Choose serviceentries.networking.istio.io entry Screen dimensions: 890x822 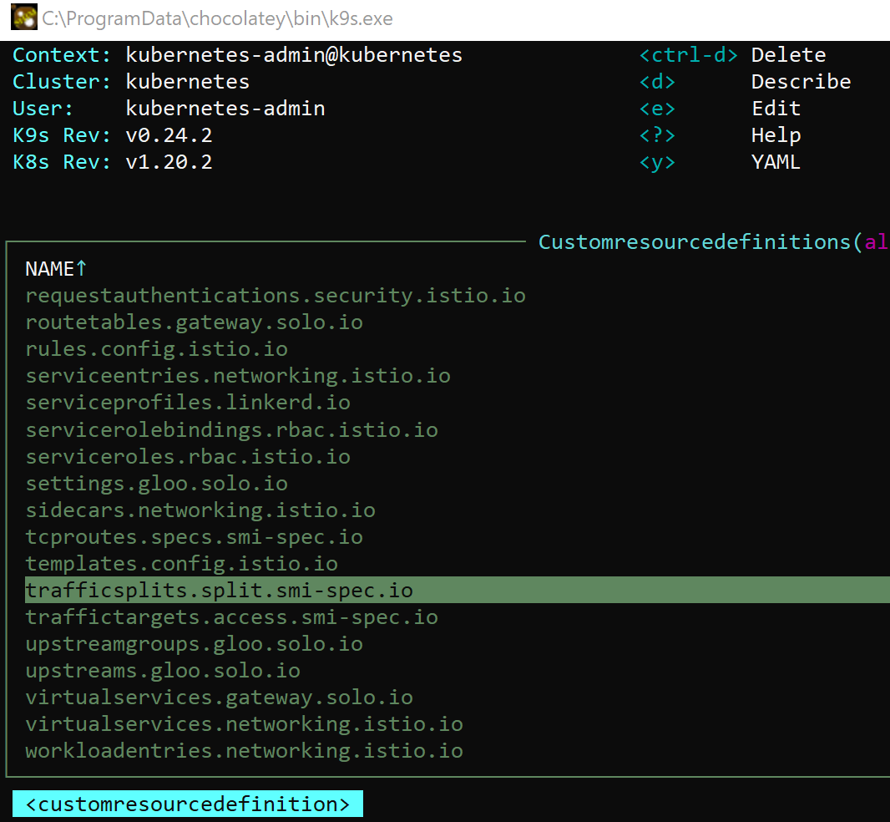click(x=238, y=376)
